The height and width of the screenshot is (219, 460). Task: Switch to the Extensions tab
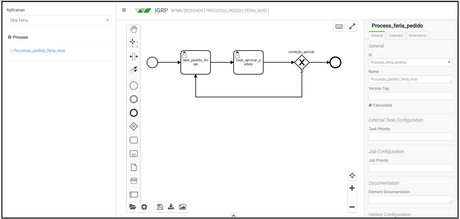418,35
